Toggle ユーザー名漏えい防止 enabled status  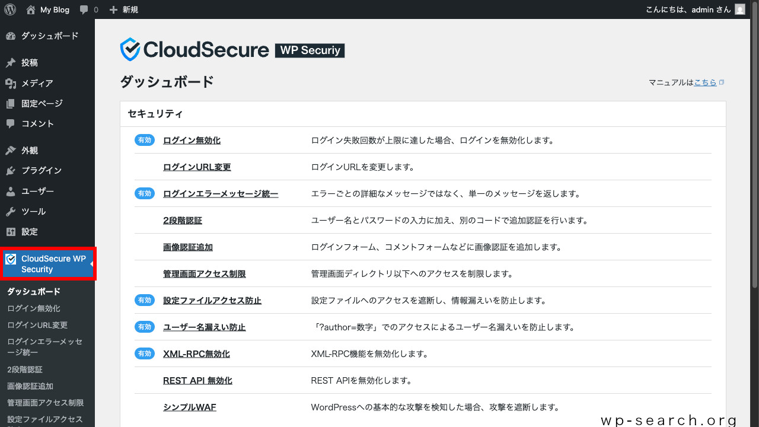coord(145,327)
